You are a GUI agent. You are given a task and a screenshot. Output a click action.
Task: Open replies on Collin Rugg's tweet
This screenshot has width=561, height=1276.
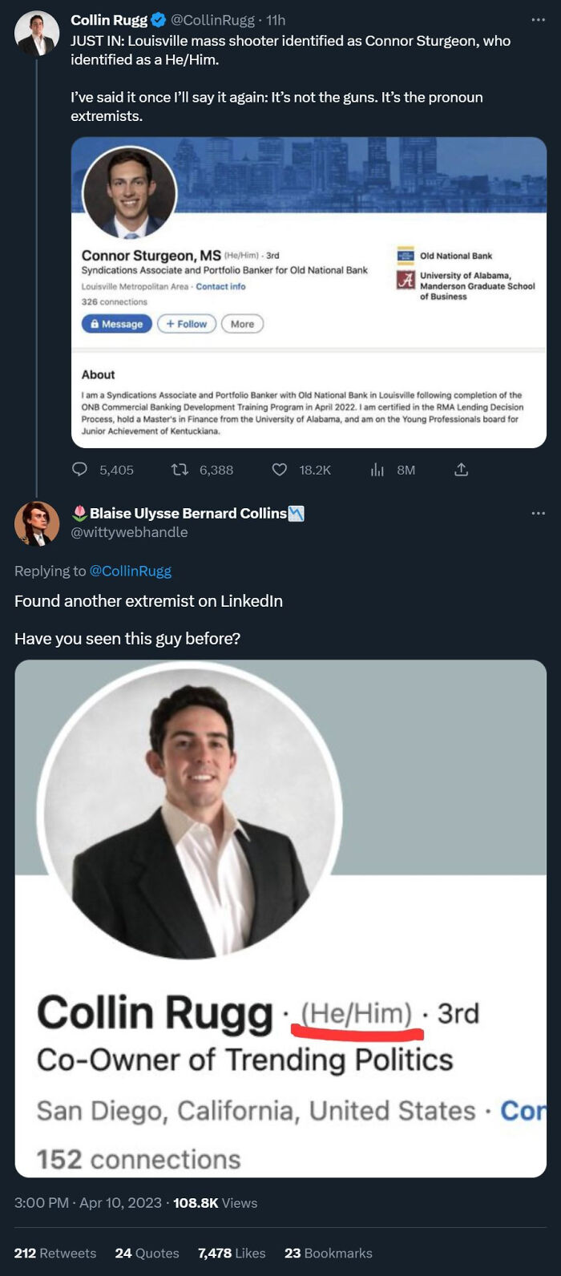tap(79, 470)
